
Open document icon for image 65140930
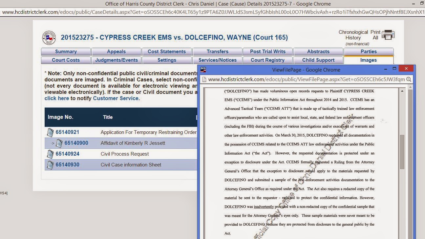[x=50, y=165]
